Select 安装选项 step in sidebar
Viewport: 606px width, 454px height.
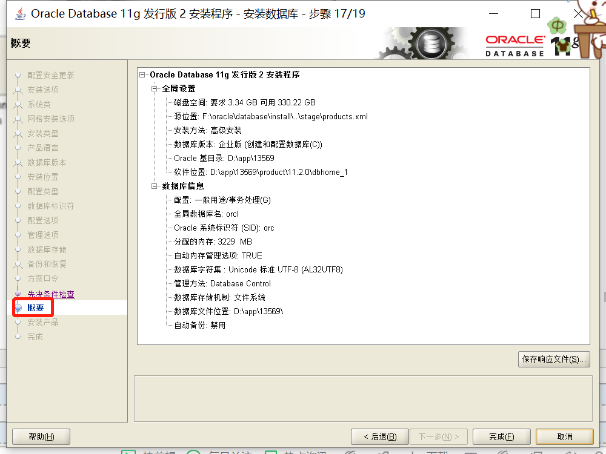pos(43,90)
